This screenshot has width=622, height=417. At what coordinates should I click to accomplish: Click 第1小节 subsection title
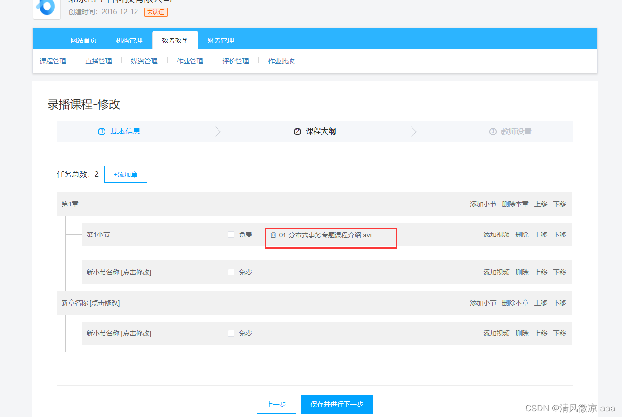[x=98, y=235]
